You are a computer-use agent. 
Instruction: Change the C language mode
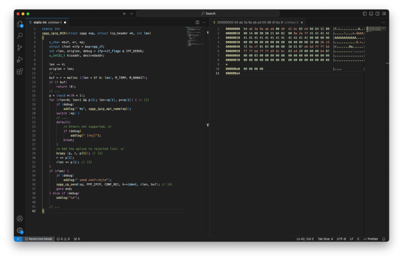click(358, 239)
